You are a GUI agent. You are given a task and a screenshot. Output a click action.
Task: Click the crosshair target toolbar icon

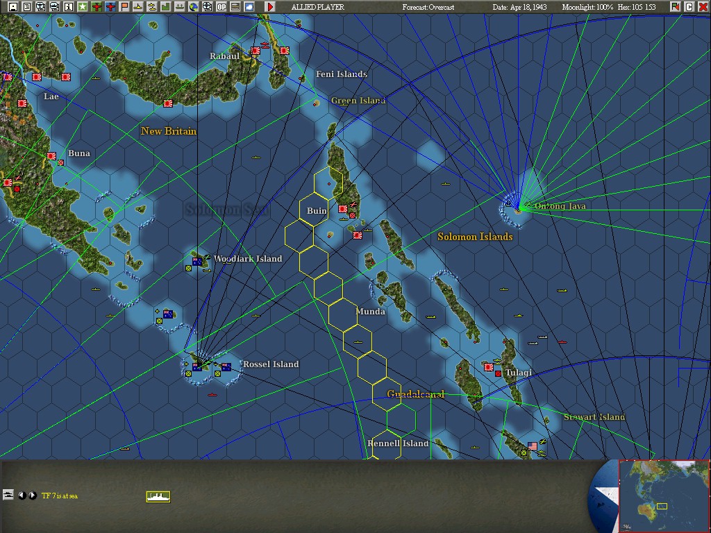tap(207, 6)
